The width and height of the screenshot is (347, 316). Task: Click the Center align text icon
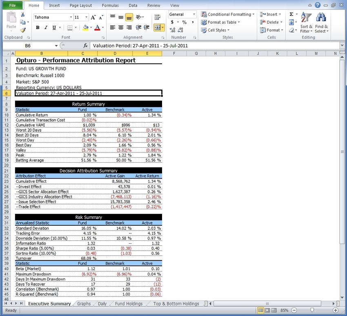point(121,27)
